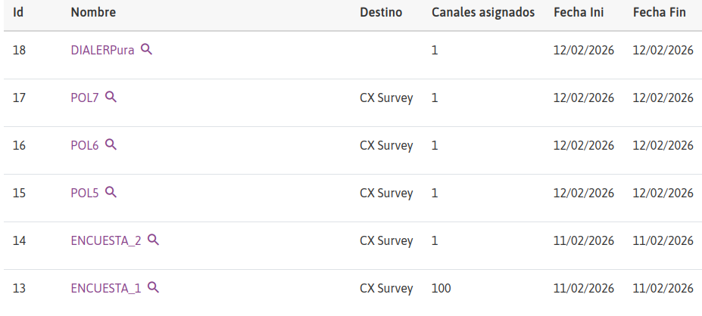The width and height of the screenshot is (702, 316).
Task: Click the Id column header
Action: [x=19, y=13]
